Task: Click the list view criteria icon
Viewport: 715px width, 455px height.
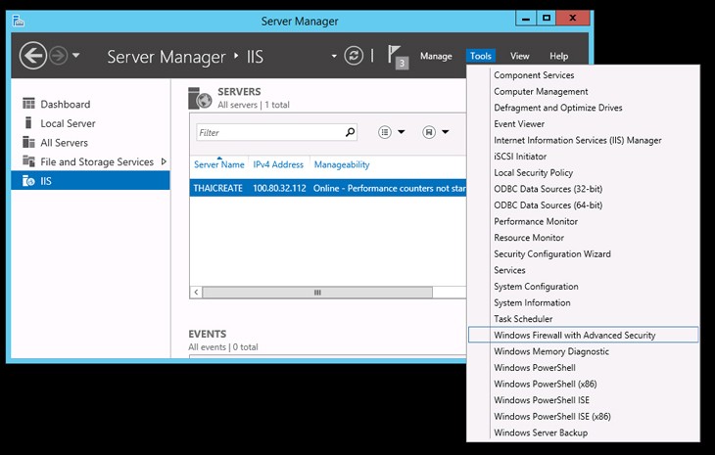Action: [385, 132]
